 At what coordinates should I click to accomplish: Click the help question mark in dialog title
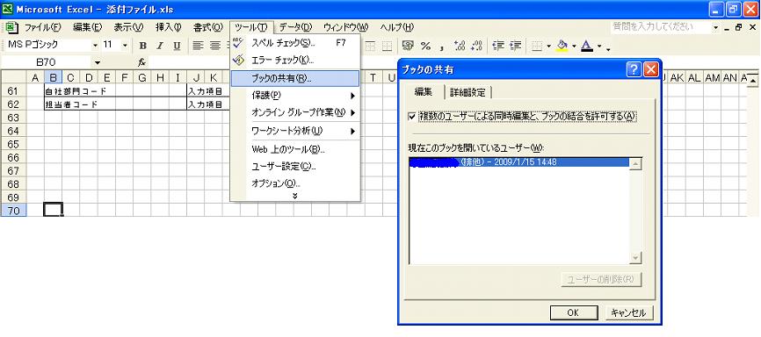click(634, 70)
